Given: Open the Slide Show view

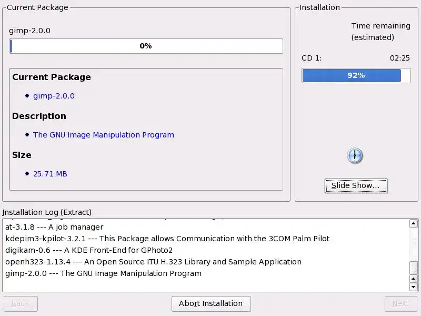Looking at the screenshot, I should (x=356, y=186).
